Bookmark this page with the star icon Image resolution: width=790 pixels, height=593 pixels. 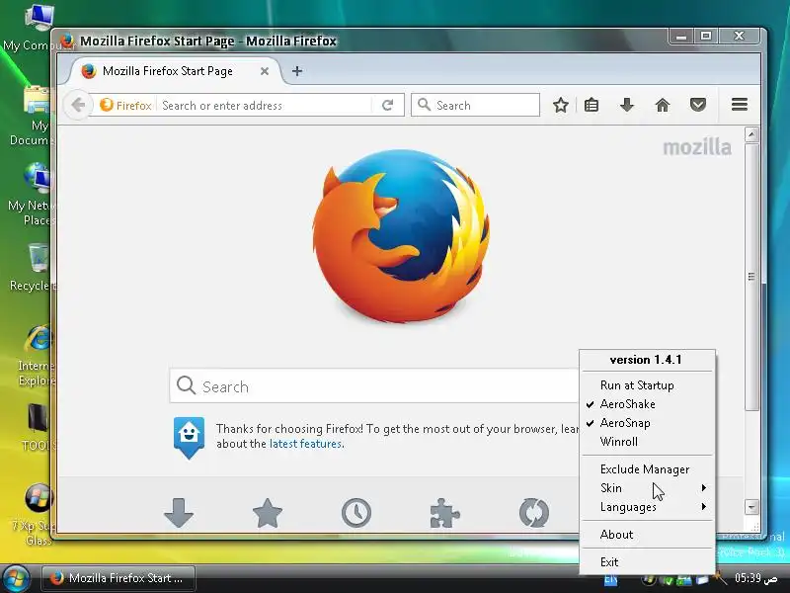coord(561,106)
